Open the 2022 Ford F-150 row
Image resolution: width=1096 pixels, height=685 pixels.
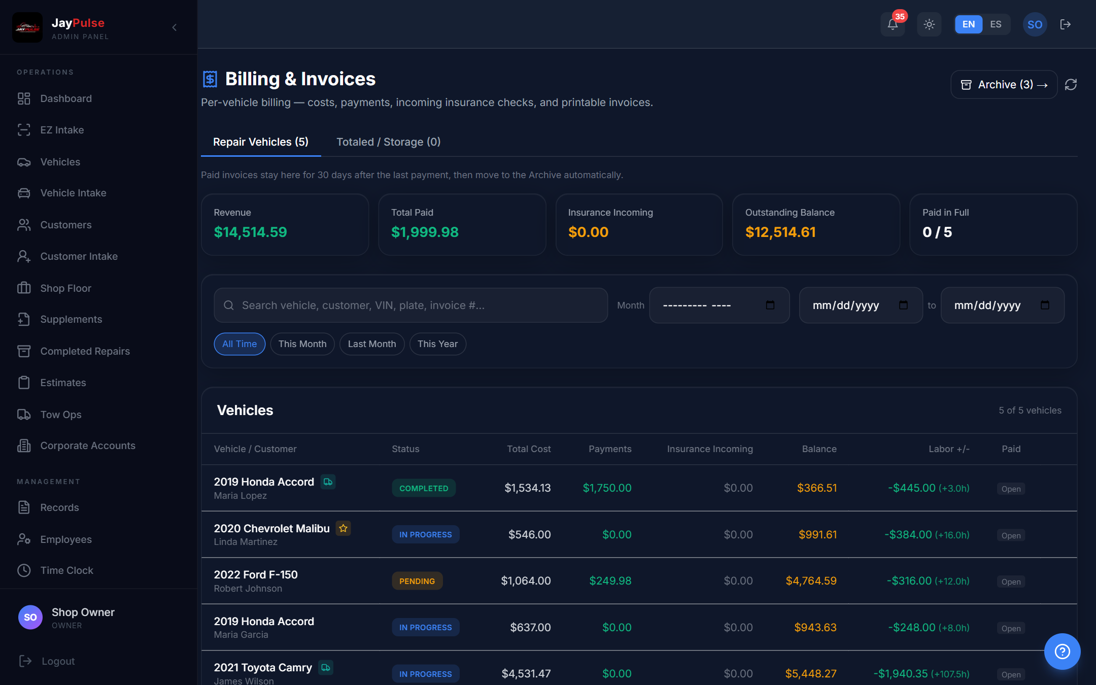pyautogui.click(x=639, y=581)
